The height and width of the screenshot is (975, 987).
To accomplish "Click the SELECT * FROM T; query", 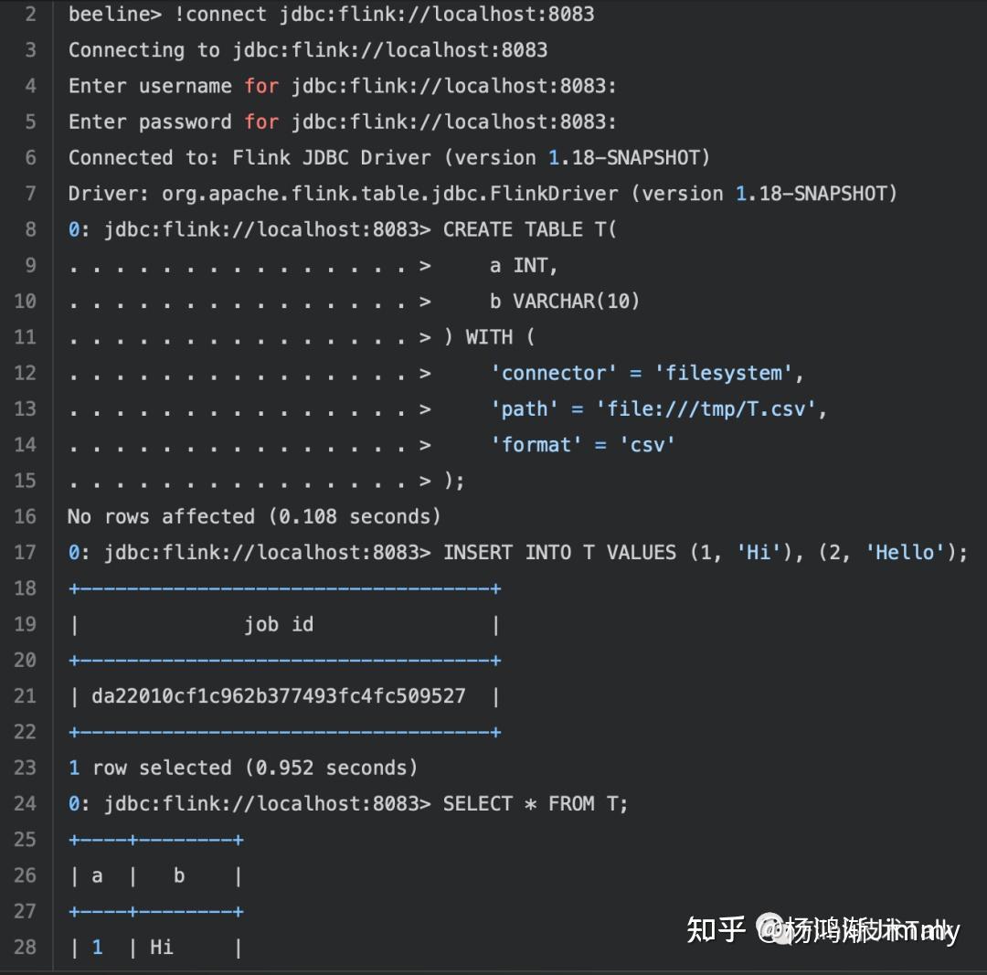I will tap(535, 803).
